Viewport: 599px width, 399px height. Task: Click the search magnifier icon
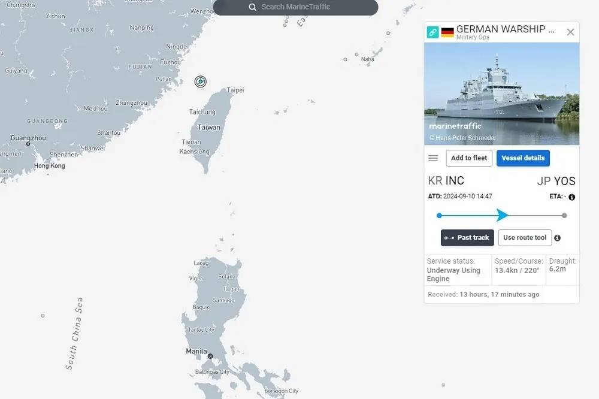253,7
